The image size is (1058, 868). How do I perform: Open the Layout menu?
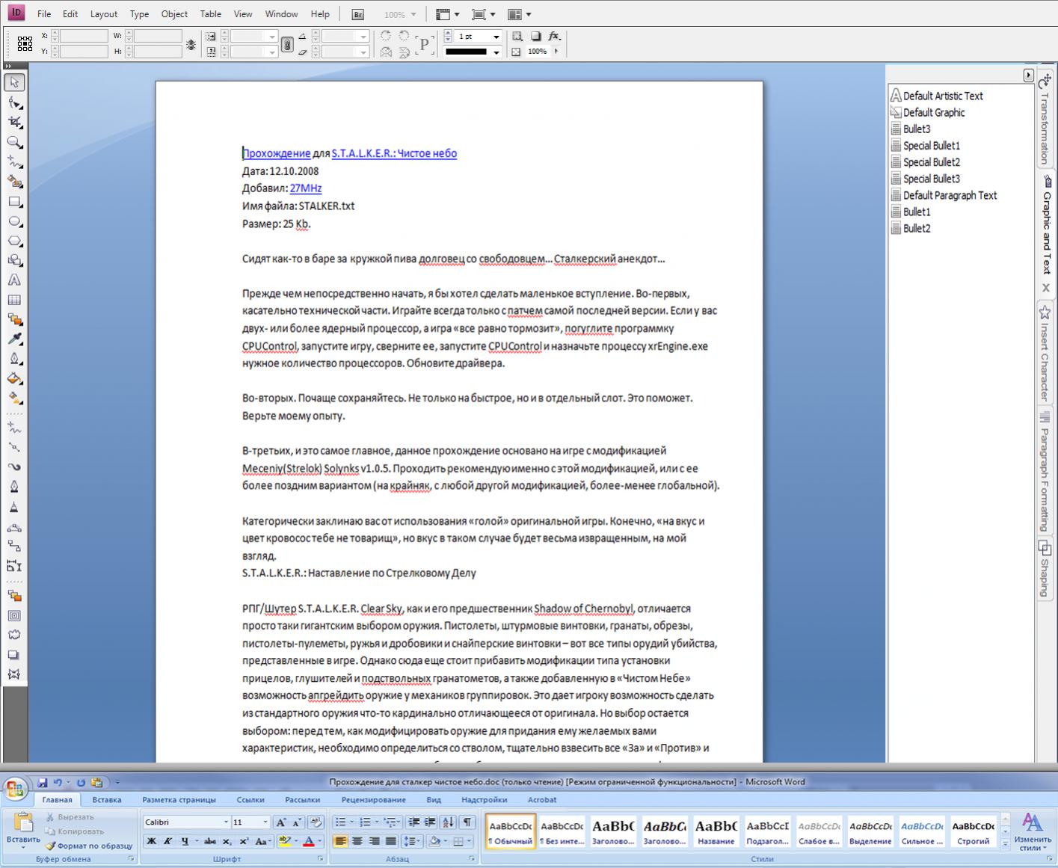click(104, 14)
